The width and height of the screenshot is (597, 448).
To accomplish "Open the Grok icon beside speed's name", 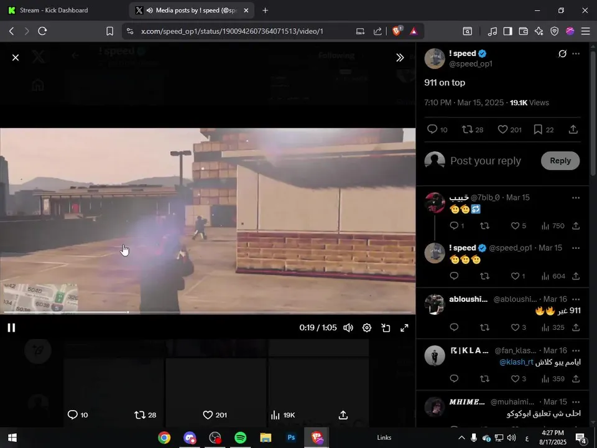I will click(x=562, y=54).
